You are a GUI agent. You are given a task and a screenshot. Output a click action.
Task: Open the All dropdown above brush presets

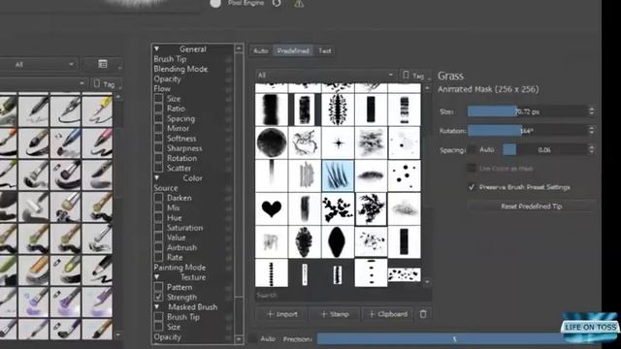coord(39,64)
